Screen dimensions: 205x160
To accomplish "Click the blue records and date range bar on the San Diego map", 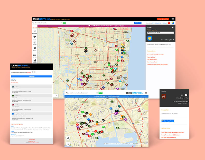I will (106, 97).
